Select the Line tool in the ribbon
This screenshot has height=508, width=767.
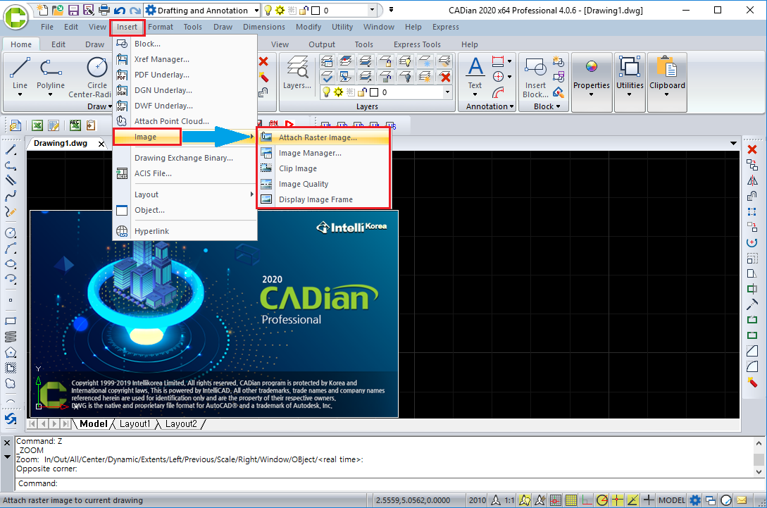(20, 76)
